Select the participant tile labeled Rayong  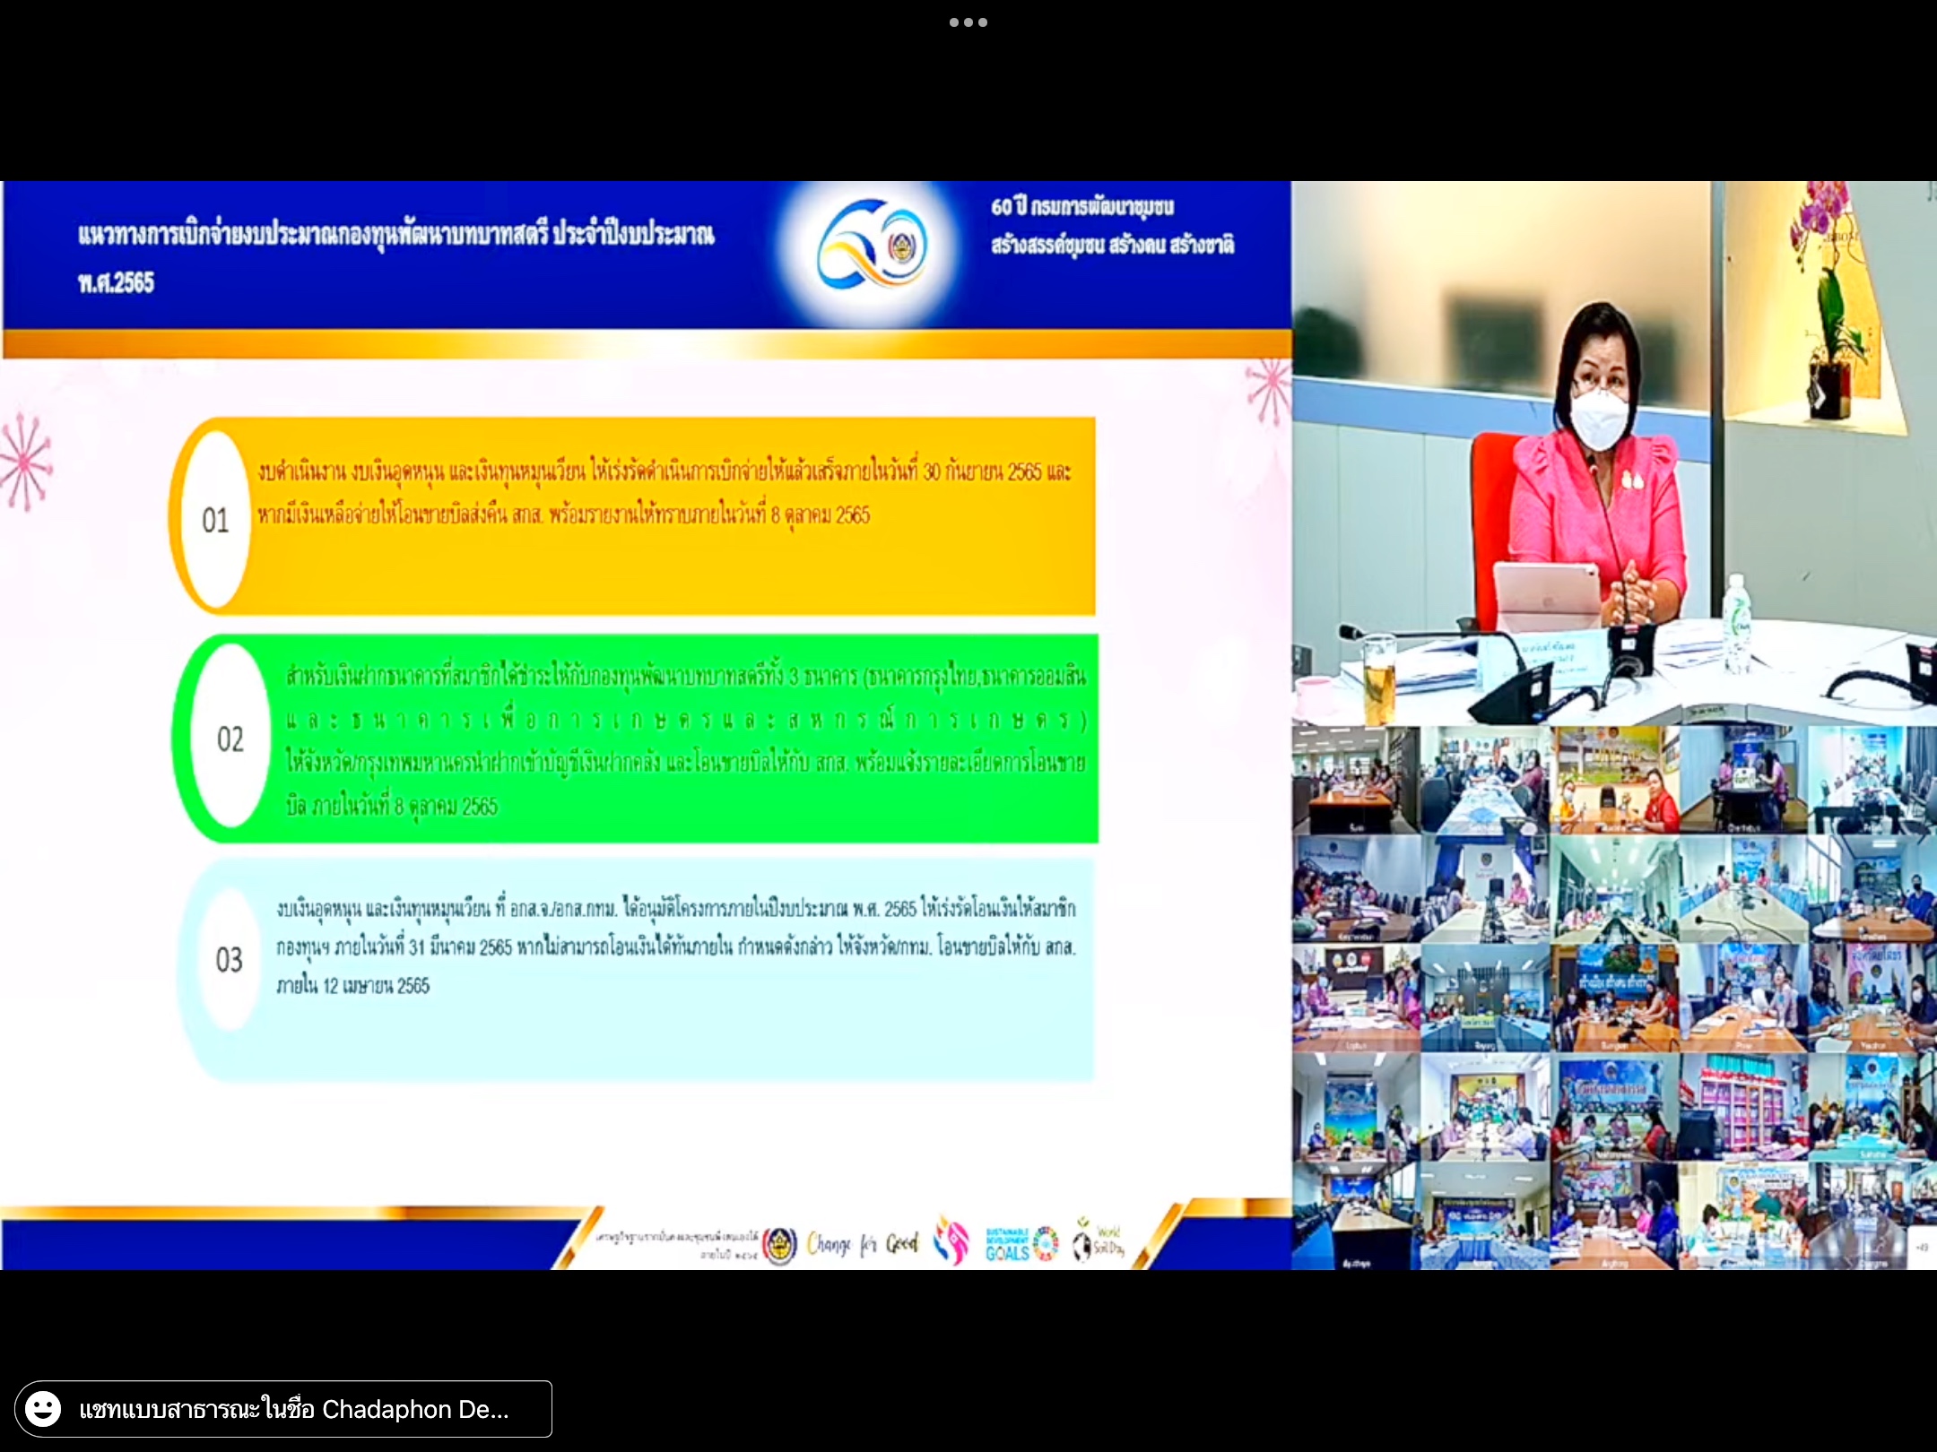pos(1485,997)
